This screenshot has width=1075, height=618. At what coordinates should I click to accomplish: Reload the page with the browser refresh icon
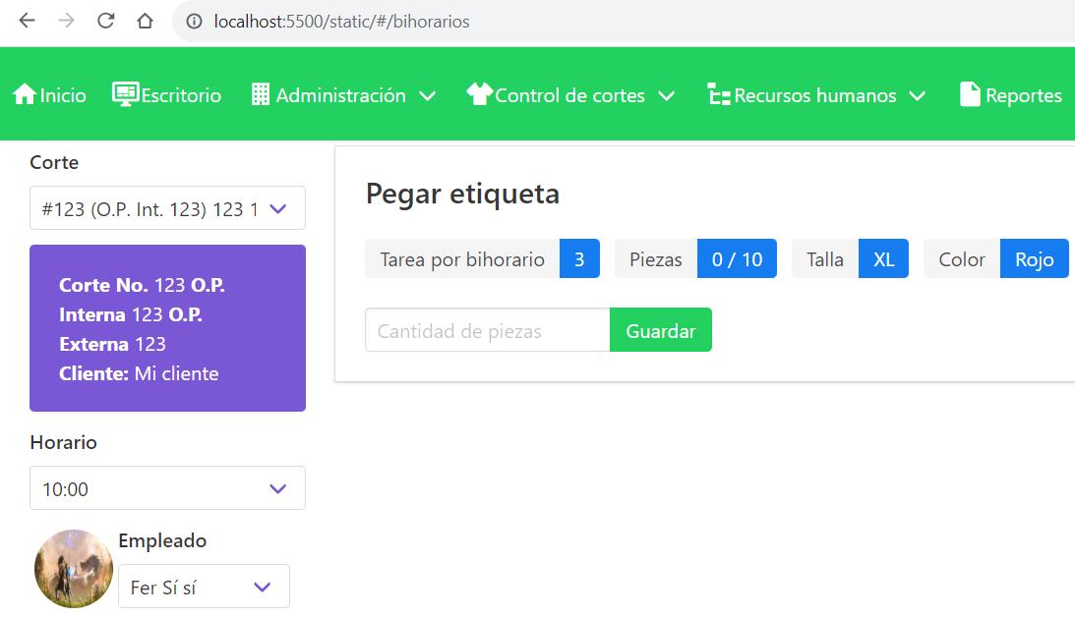pyautogui.click(x=106, y=21)
